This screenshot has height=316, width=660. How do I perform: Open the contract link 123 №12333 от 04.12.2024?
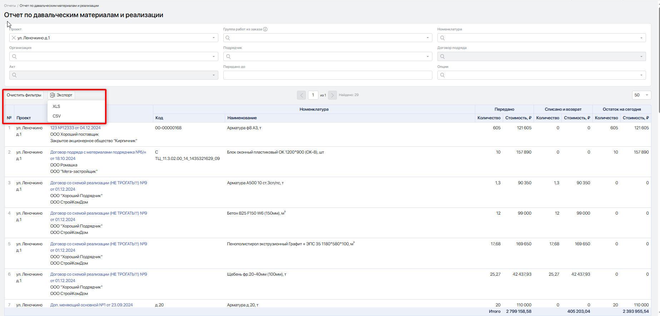[75, 128]
